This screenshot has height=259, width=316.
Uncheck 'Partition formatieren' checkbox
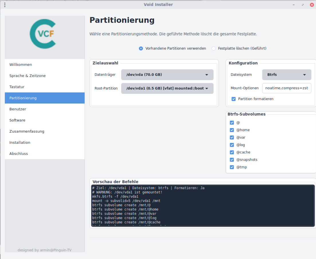[x=233, y=99]
